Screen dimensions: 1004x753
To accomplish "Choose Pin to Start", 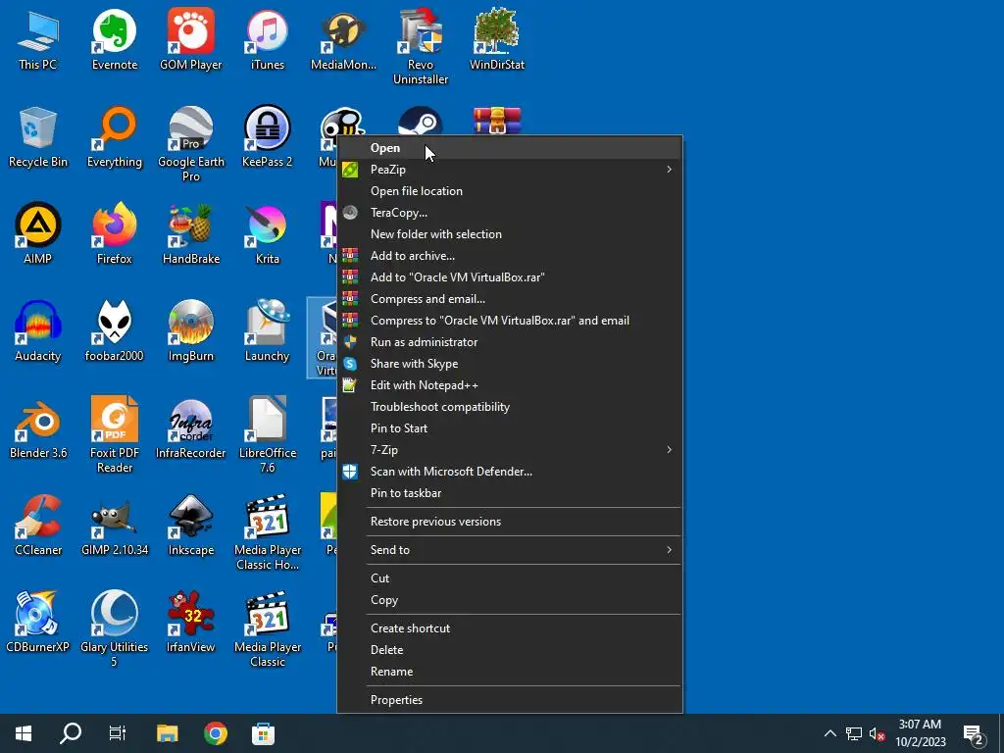I will click(x=510, y=428).
